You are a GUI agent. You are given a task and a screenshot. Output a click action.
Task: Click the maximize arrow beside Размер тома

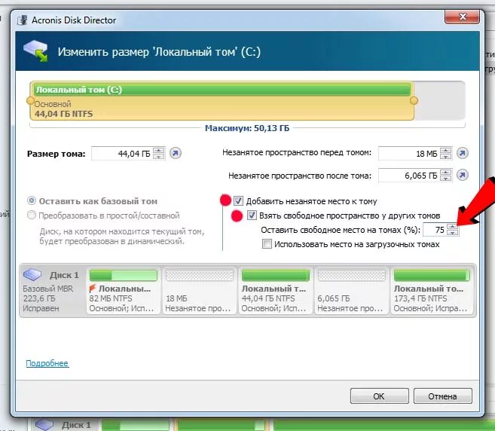click(x=176, y=154)
